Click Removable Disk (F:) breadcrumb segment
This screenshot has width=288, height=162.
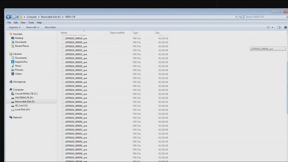pyautogui.click(x=51, y=17)
